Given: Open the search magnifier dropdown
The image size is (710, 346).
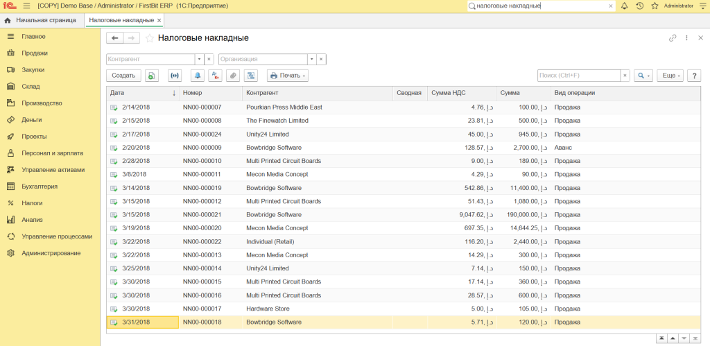Looking at the screenshot, I should pyautogui.click(x=643, y=76).
